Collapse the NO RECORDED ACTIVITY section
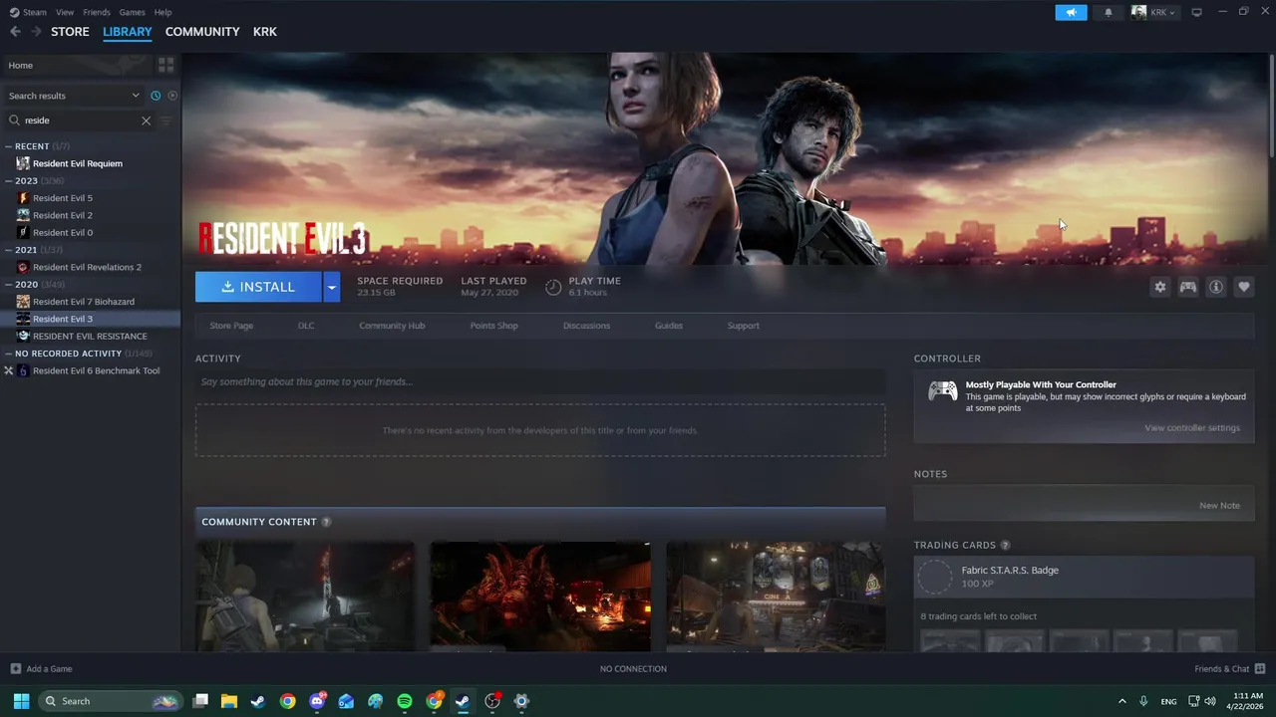The height and width of the screenshot is (717, 1276). (x=9, y=354)
